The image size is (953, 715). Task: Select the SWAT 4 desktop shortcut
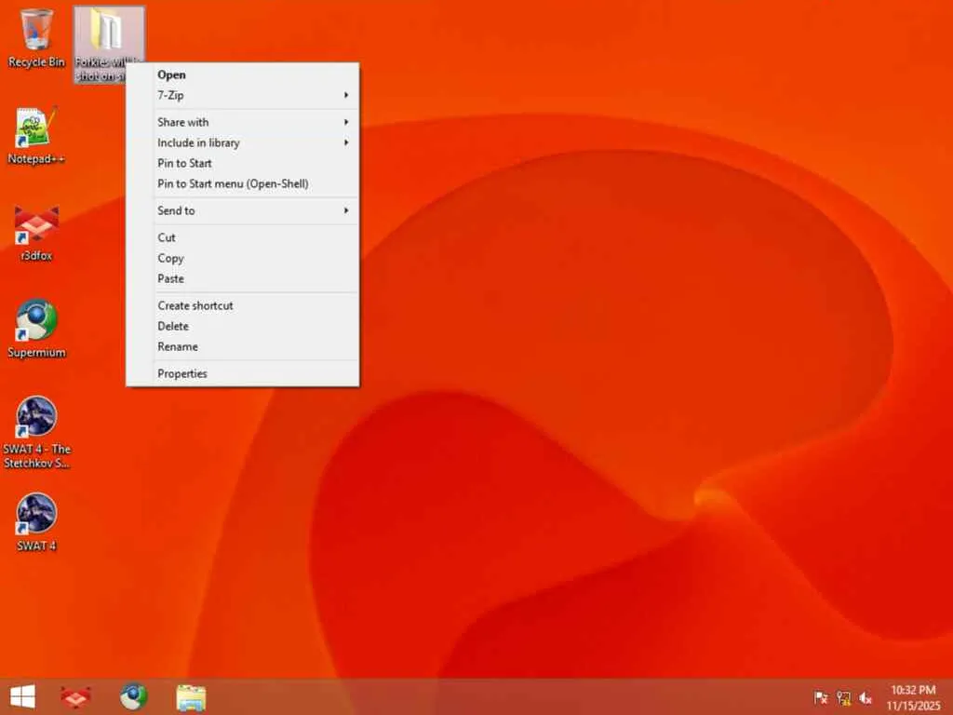tap(36, 521)
